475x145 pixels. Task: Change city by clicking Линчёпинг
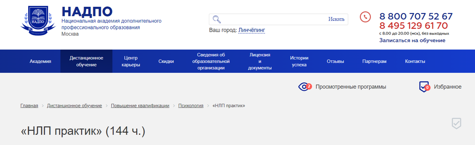coord(252,30)
